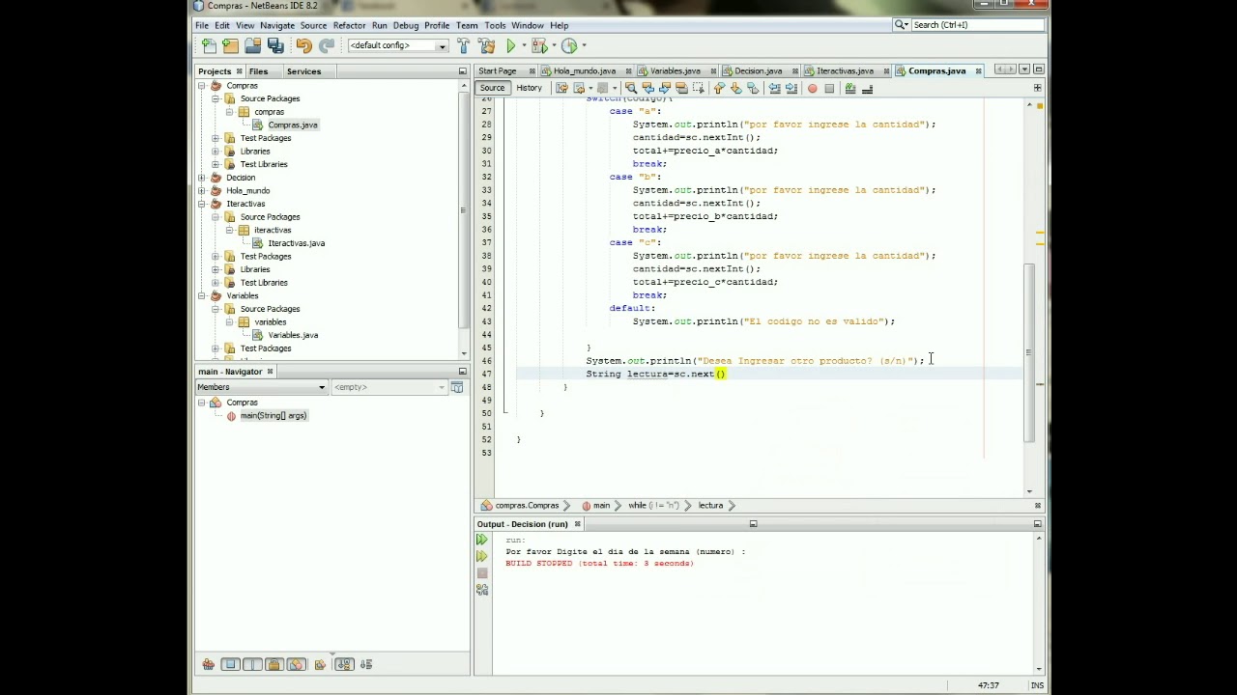Click the Source view button
Viewport: 1237px width, 695px height.
coord(492,88)
